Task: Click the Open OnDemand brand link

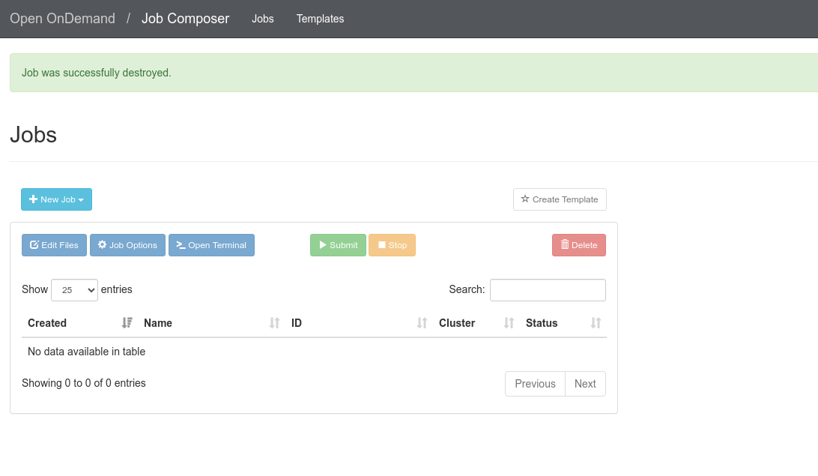Action: click(x=62, y=19)
